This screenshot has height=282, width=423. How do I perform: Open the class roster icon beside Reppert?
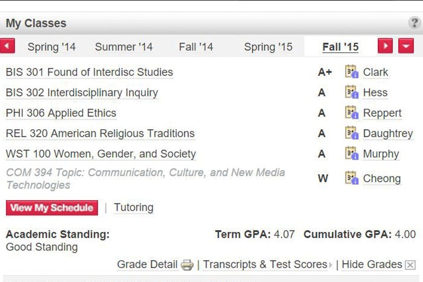click(352, 113)
